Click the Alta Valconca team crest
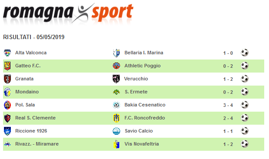Viewport: 269px width, 159px height. click(7, 53)
